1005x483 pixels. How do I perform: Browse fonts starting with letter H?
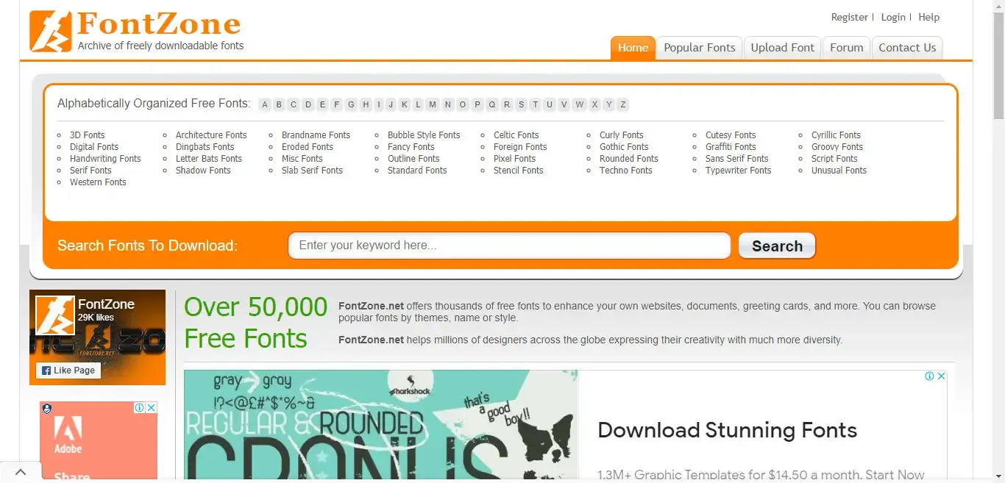tap(366, 104)
